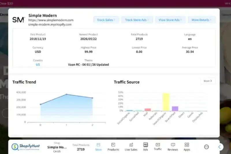231x154 pixels.
Task: Click the peak point on Traffic Trend chart
Action: coord(66,94)
